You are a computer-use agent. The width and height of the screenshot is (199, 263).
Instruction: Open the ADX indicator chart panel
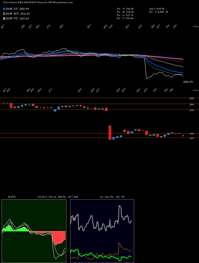pos(102,231)
